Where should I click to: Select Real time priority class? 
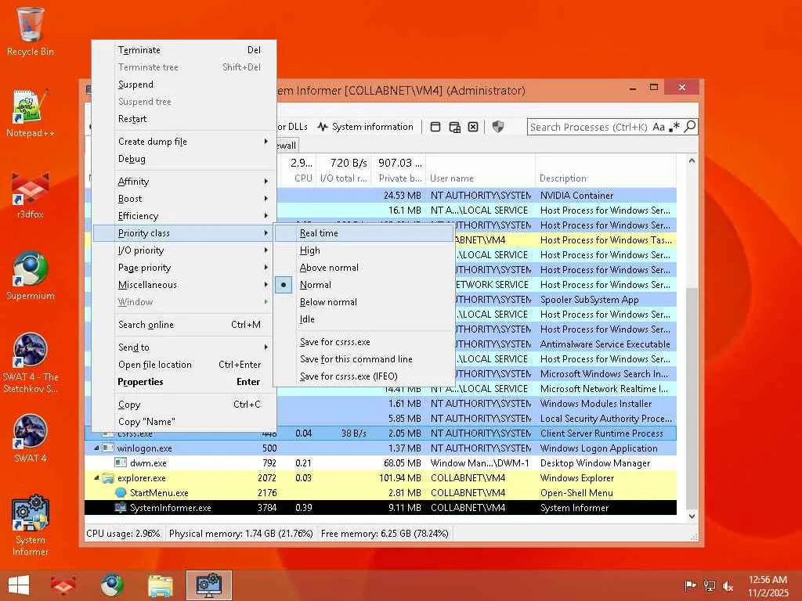click(x=363, y=233)
